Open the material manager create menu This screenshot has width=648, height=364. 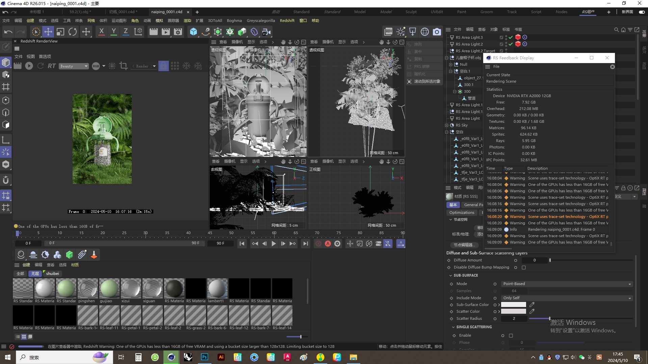pos(26,265)
